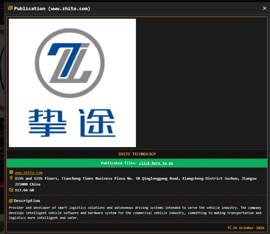Click the Description section icon
This screenshot has width=270, height=234.
pyautogui.click(x=11, y=201)
